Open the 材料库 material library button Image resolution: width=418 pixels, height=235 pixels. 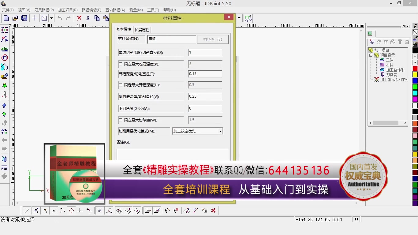pyautogui.click(x=213, y=39)
